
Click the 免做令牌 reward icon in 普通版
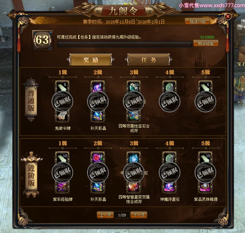62,116
